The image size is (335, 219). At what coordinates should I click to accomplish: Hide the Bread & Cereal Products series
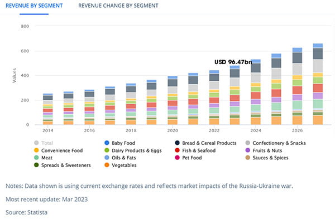click(205, 143)
